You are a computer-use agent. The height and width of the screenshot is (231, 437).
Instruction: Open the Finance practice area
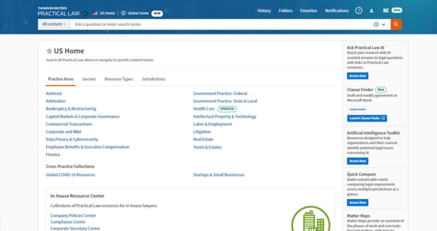tap(53, 154)
